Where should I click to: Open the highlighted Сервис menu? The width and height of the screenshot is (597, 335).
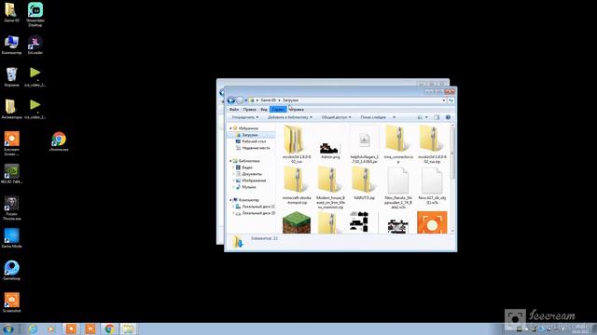click(278, 110)
